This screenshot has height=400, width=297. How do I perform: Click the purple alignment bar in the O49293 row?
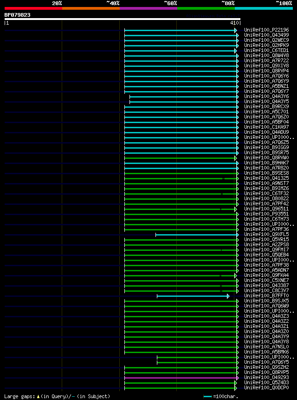point(181,378)
